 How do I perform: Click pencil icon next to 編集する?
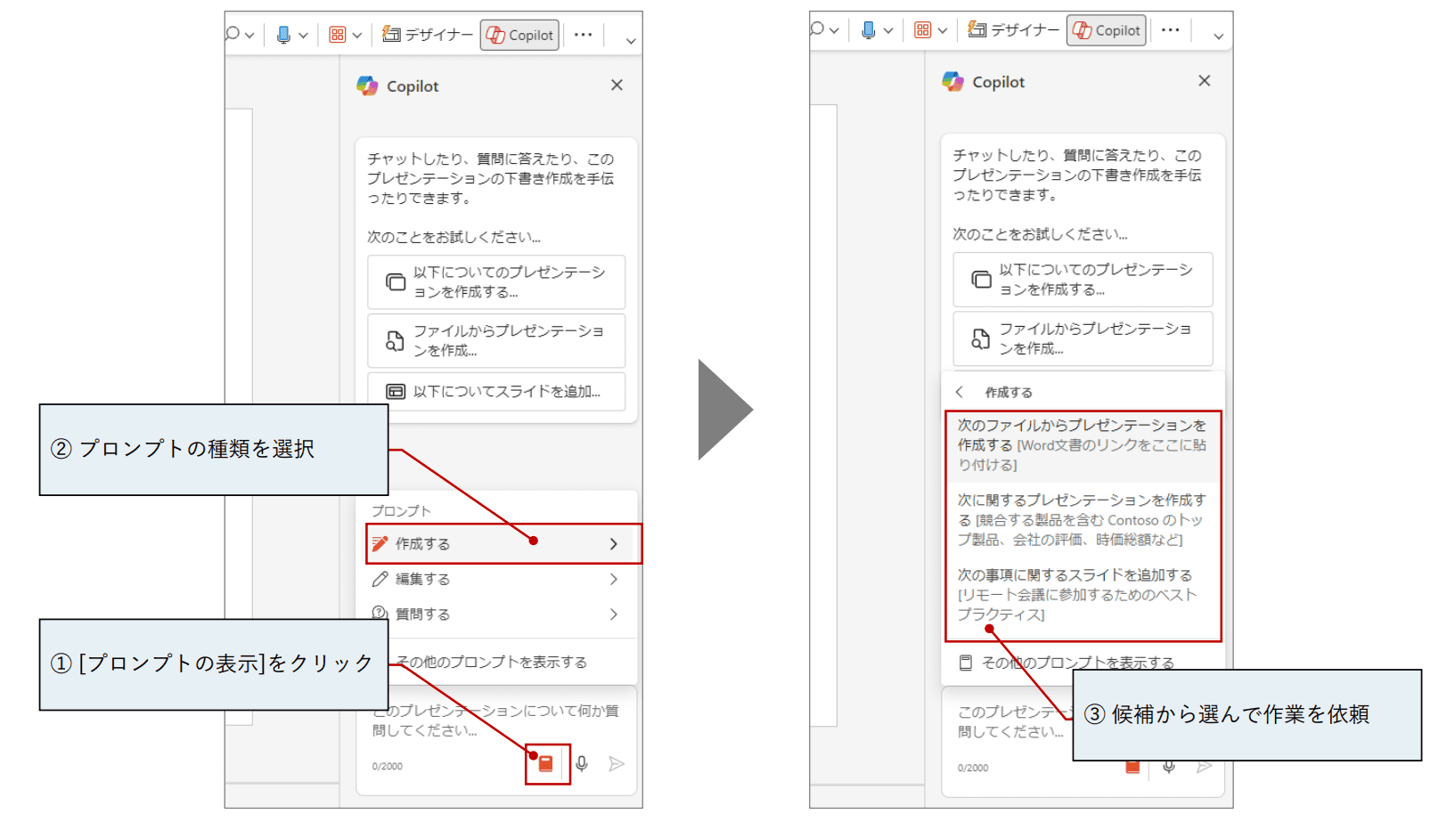pyautogui.click(x=380, y=579)
